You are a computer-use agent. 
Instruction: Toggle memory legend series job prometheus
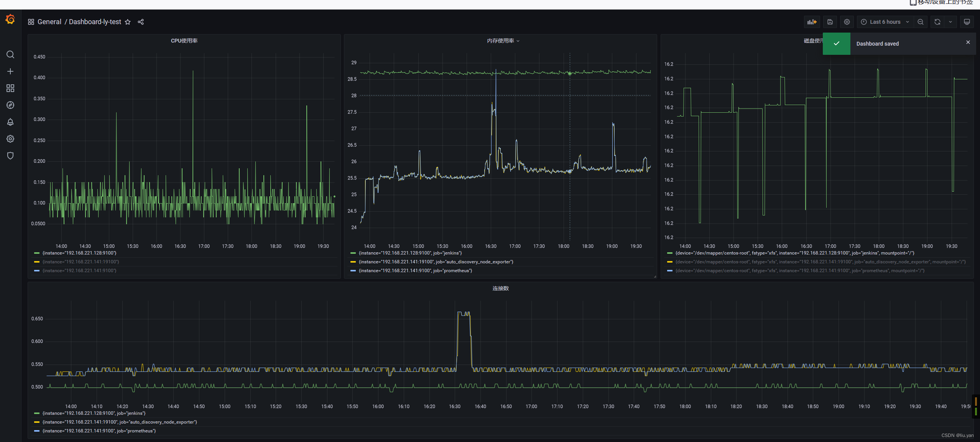tap(415, 271)
